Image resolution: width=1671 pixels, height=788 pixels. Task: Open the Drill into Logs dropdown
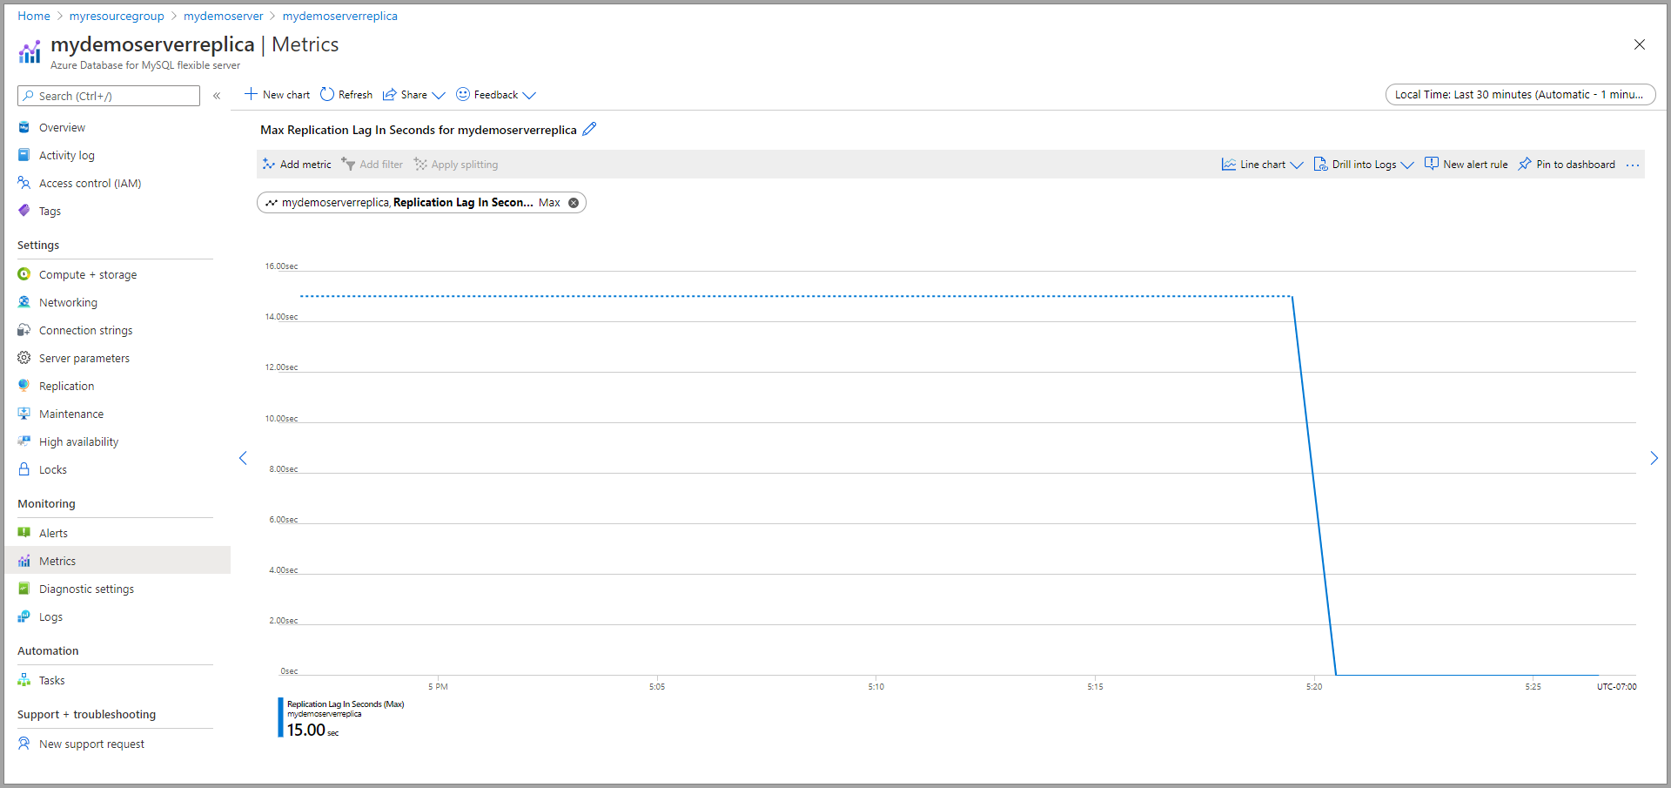pos(1407,165)
